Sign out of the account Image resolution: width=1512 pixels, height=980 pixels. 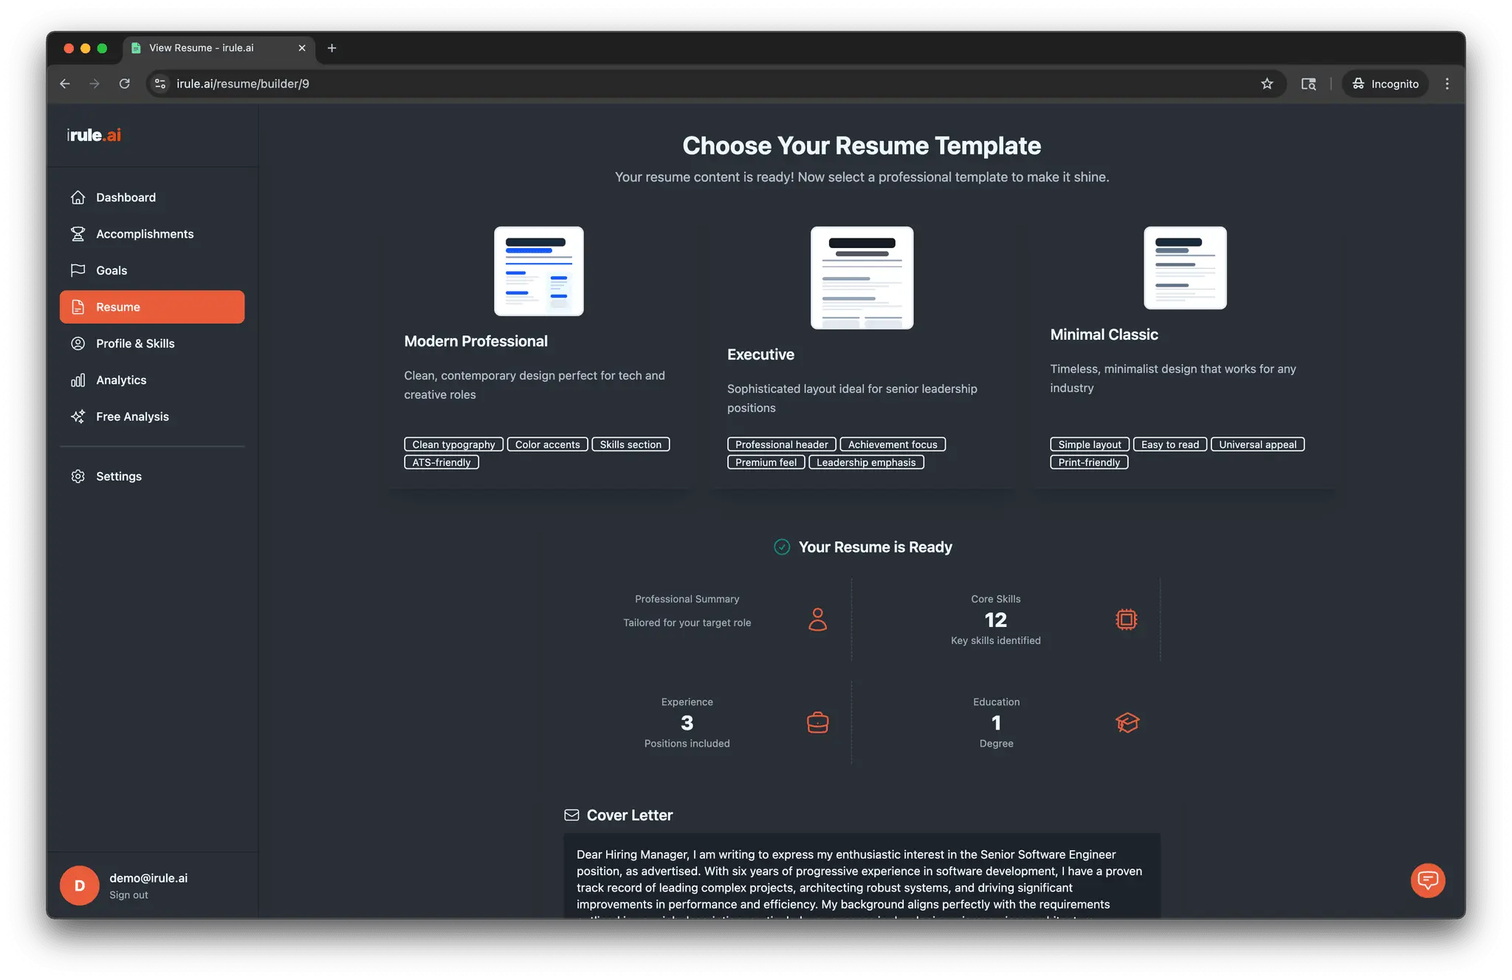128,895
